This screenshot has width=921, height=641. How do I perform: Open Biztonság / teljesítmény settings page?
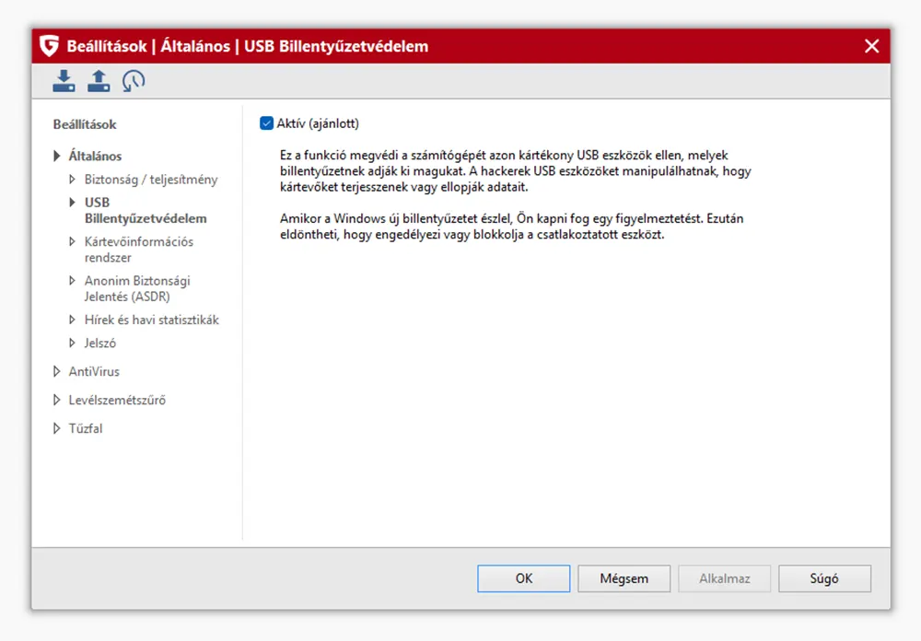coord(151,180)
